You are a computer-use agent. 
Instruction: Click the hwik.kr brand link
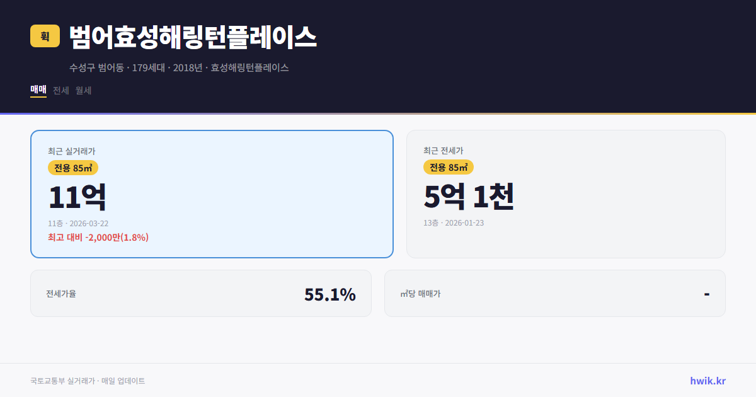(x=707, y=381)
